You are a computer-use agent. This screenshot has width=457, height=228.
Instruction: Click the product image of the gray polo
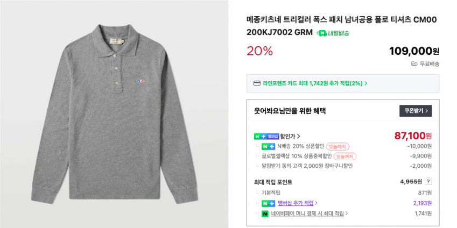click(x=114, y=114)
